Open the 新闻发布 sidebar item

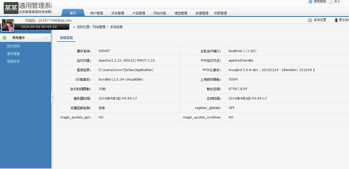[x=13, y=61]
